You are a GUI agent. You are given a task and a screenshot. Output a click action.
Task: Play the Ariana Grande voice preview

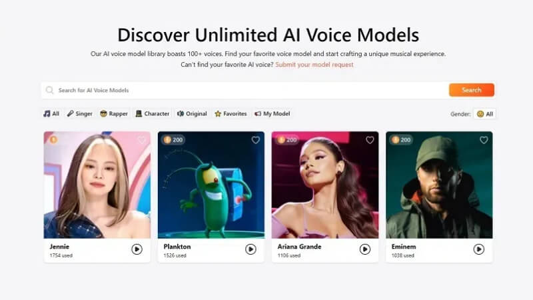[x=364, y=249]
